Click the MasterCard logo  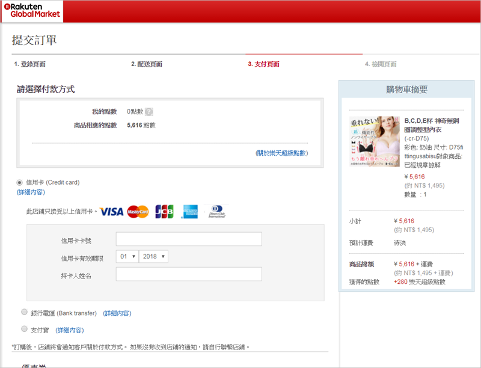point(138,212)
